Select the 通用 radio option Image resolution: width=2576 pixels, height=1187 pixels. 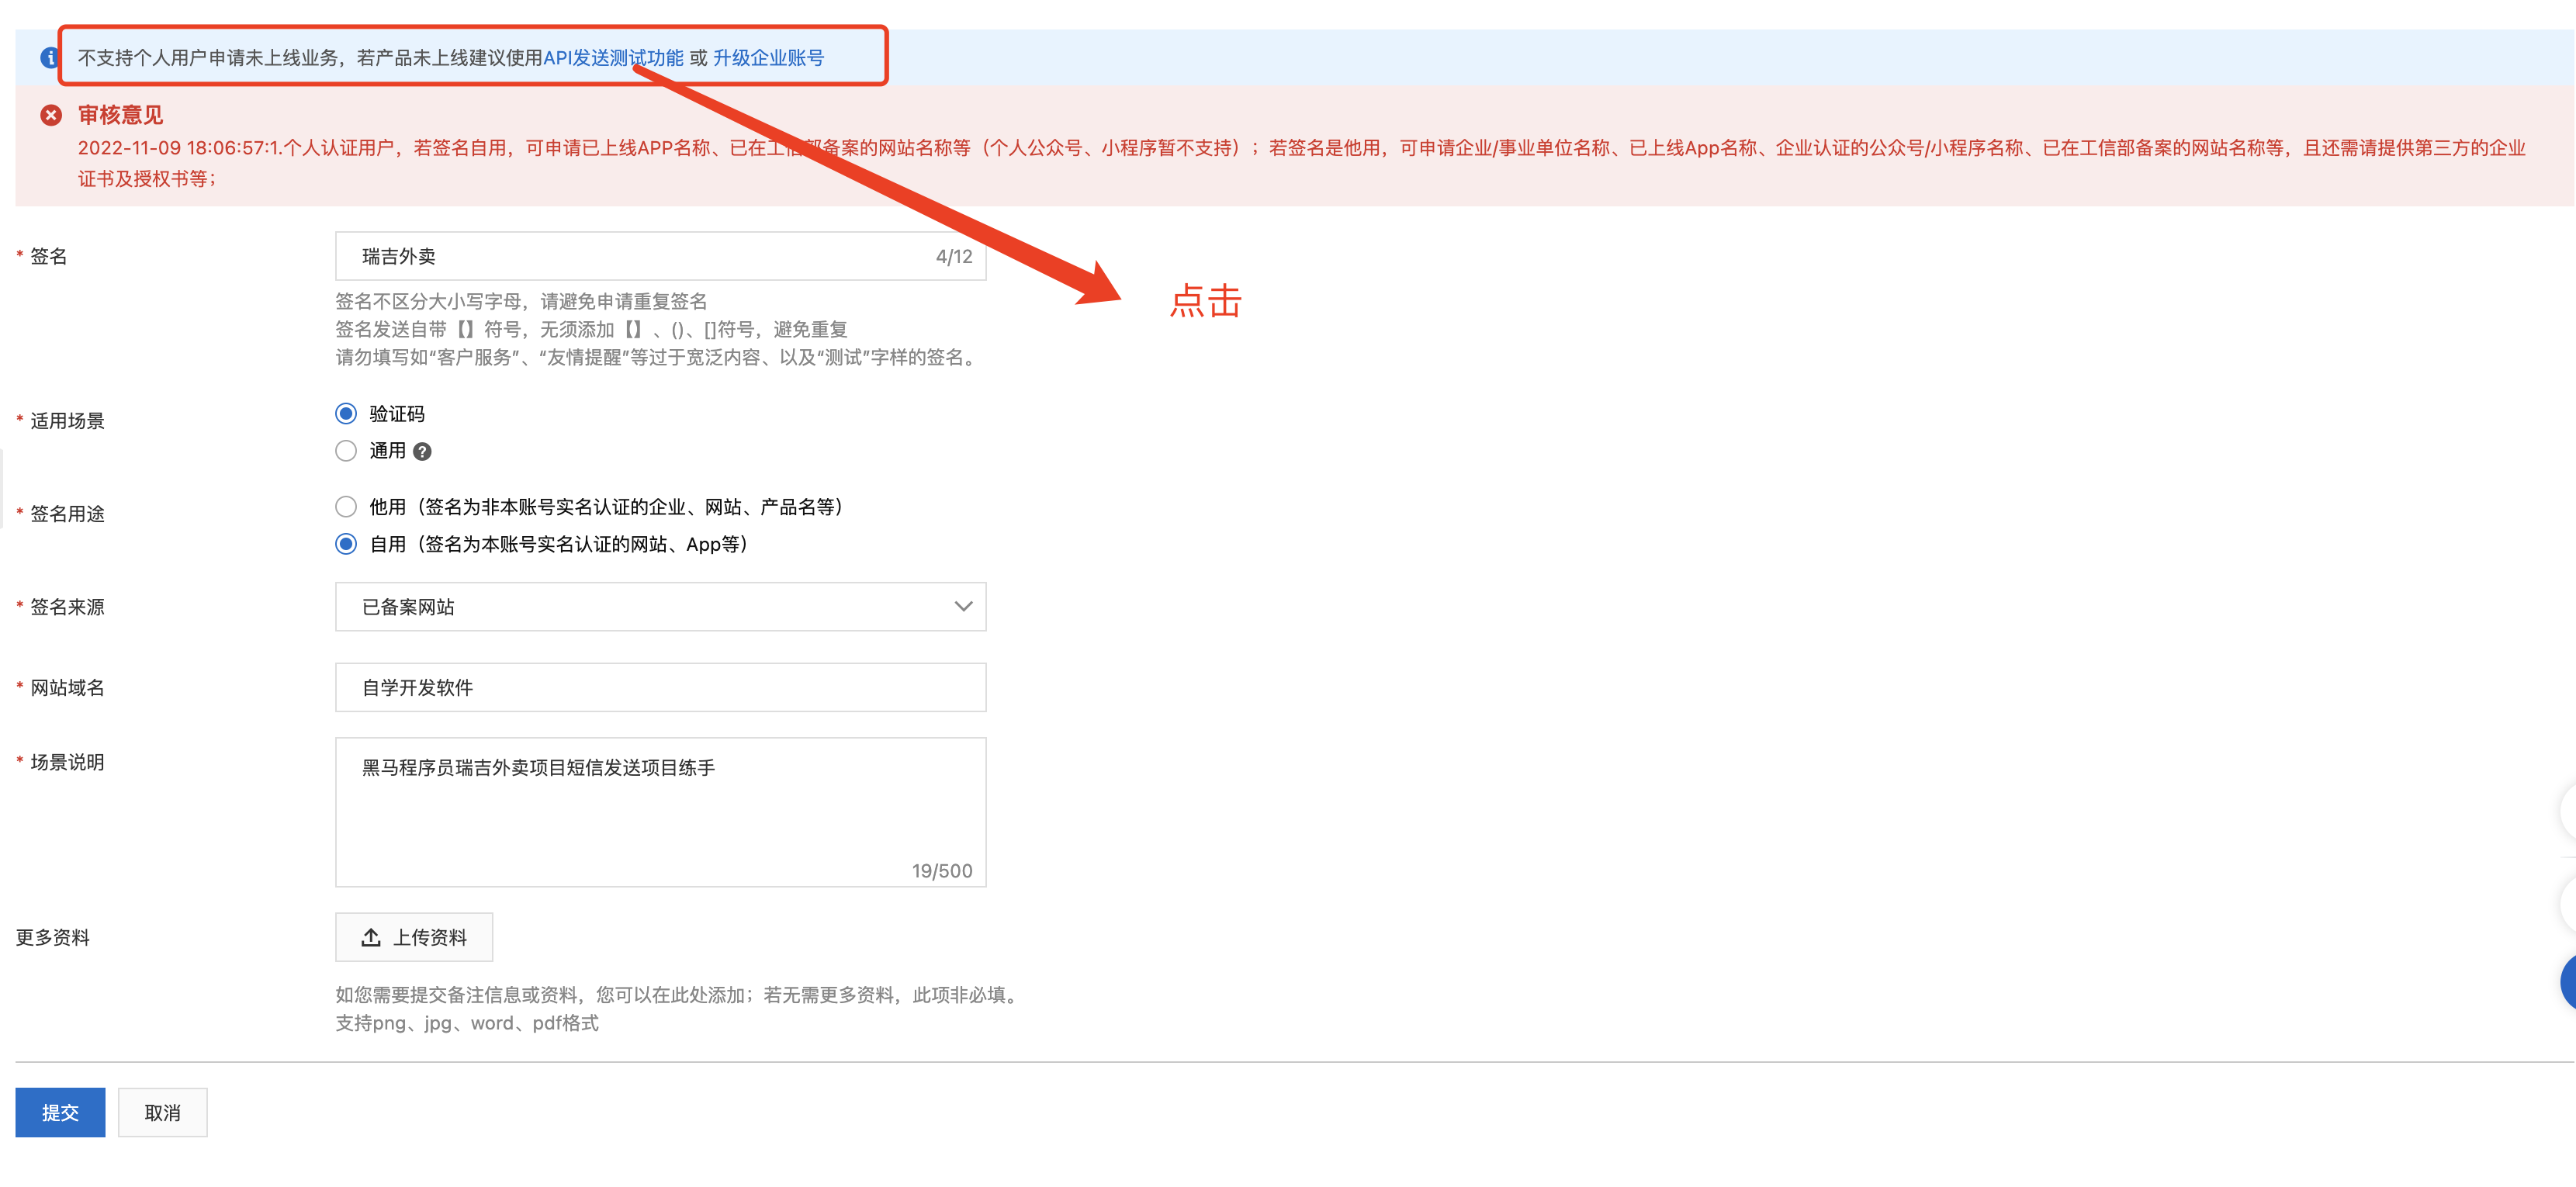click(346, 451)
